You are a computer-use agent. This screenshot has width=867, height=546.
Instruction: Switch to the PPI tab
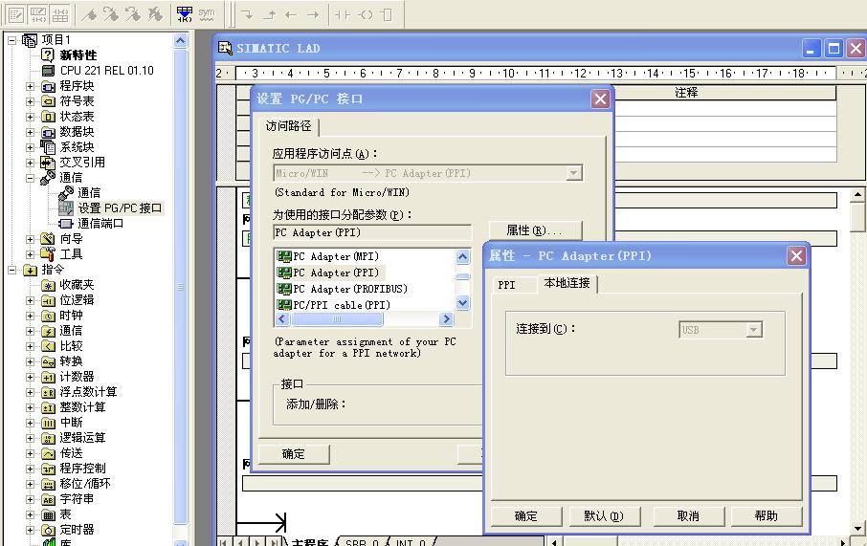click(506, 285)
